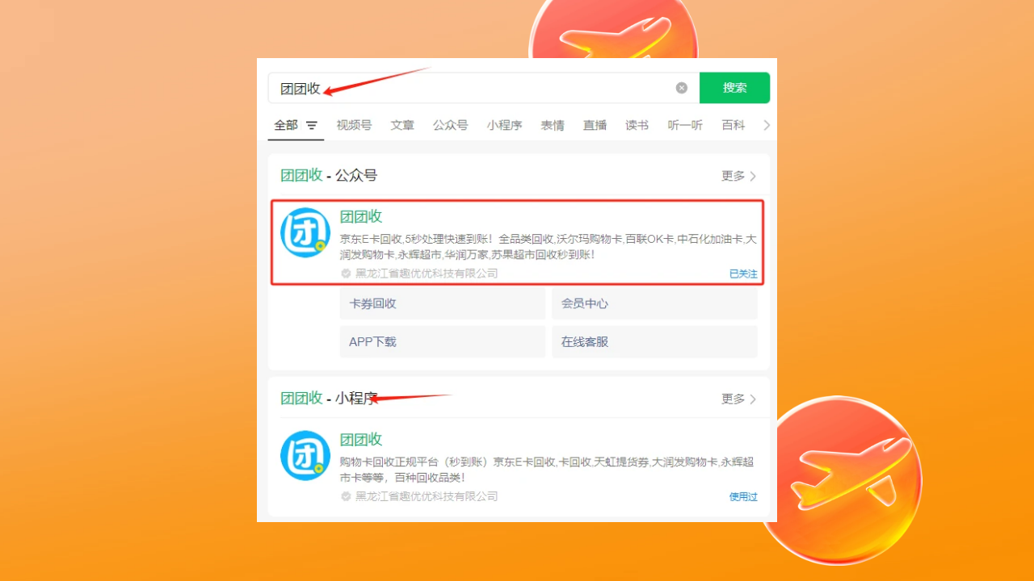Screen dimensions: 1034x581
Task: Open the 团团收 mini program title
Action: pyautogui.click(x=361, y=439)
